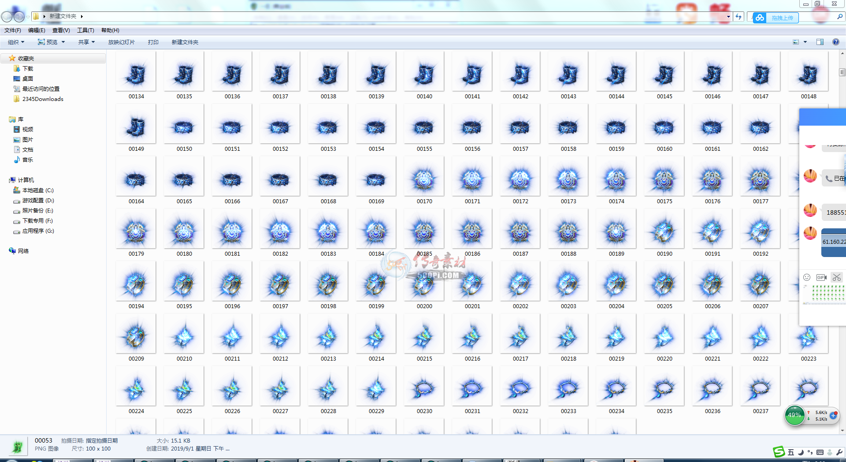Click the 打印 button

153,42
